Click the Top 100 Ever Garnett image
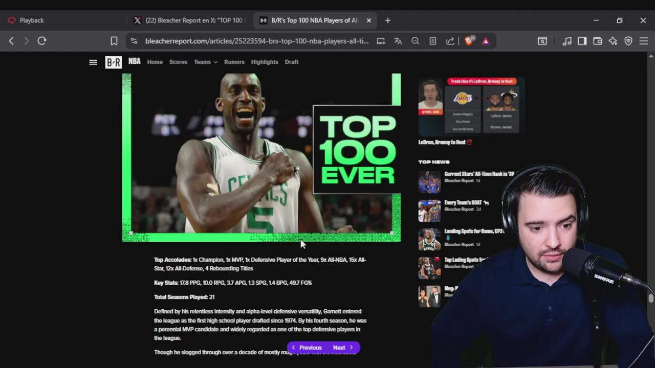The image size is (655, 368). (261, 157)
